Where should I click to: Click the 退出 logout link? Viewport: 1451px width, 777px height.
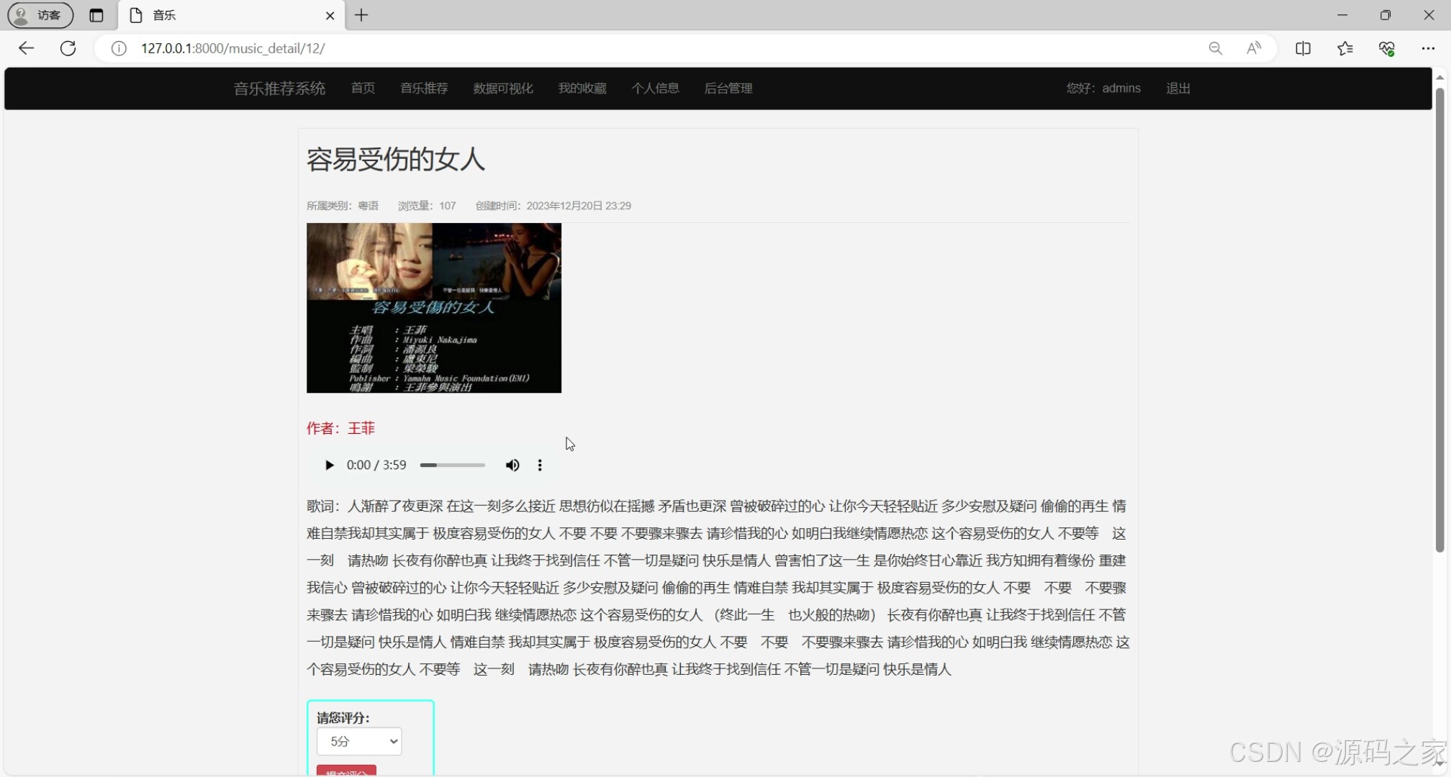(x=1178, y=88)
